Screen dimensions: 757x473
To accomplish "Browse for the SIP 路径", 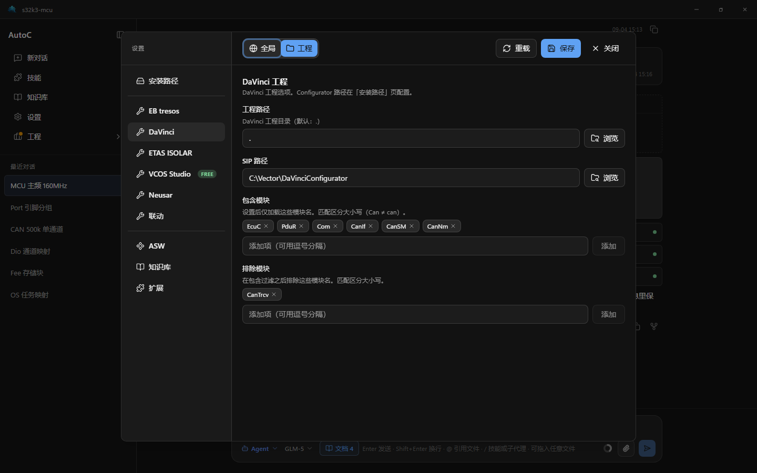I will pos(605,178).
